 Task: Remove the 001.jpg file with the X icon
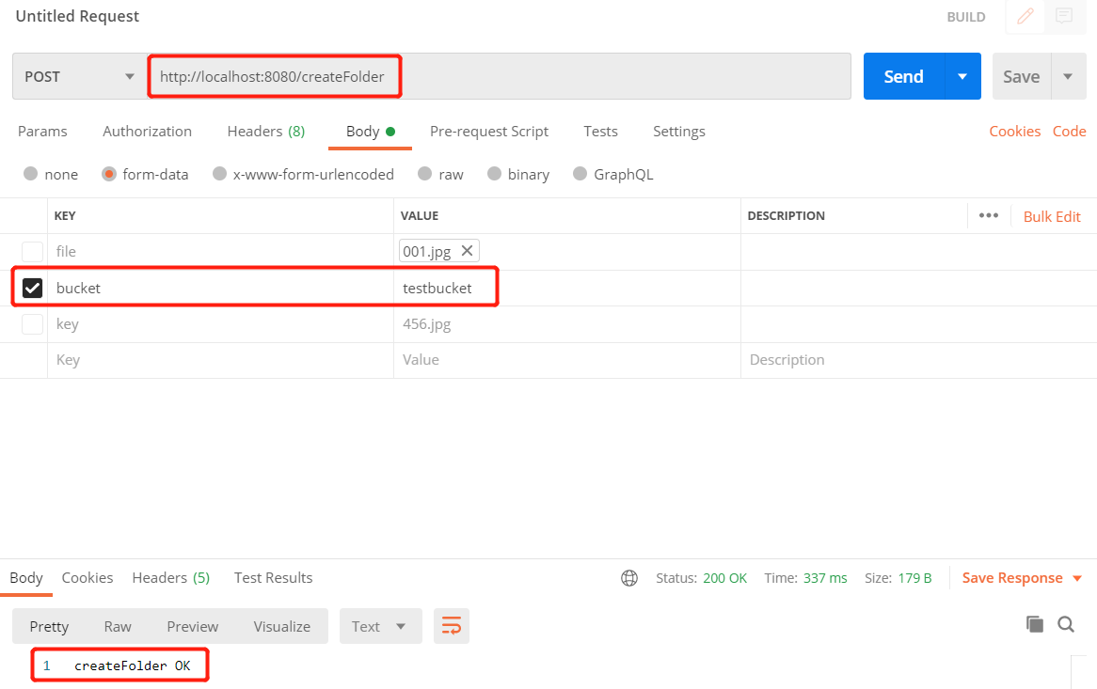pos(467,250)
